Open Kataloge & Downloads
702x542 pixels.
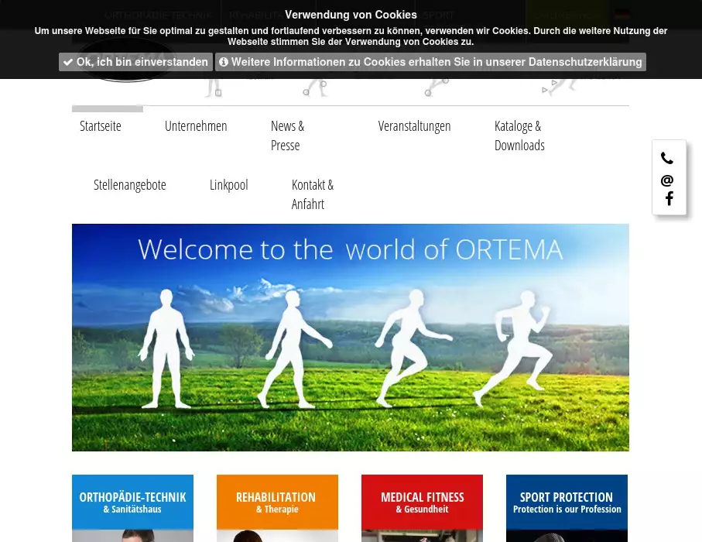click(519, 135)
